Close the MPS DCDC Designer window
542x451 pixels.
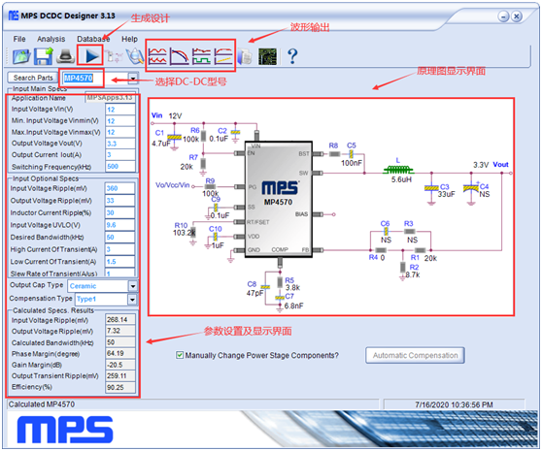click(x=517, y=16)
